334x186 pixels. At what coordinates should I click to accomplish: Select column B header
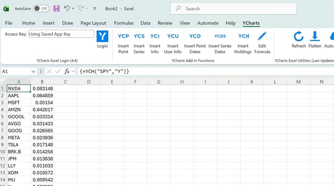coord(42,82)
